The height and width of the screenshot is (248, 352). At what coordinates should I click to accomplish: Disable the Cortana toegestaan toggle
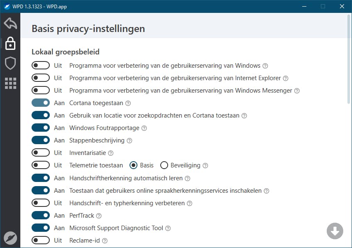40,103
